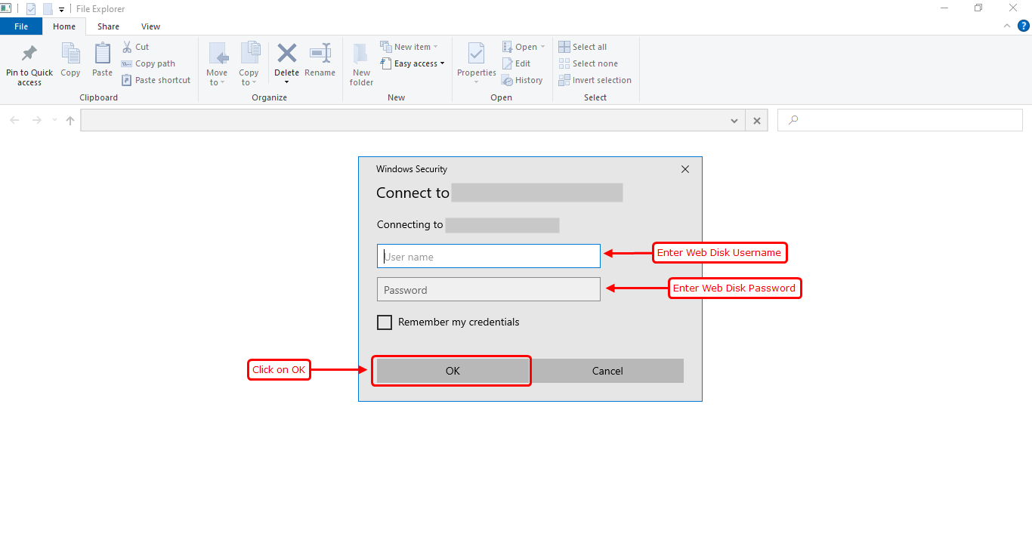This screenshot has height=549, width=1032.
Task: Click the Help question mark icon
Action: coord(1023,26)
